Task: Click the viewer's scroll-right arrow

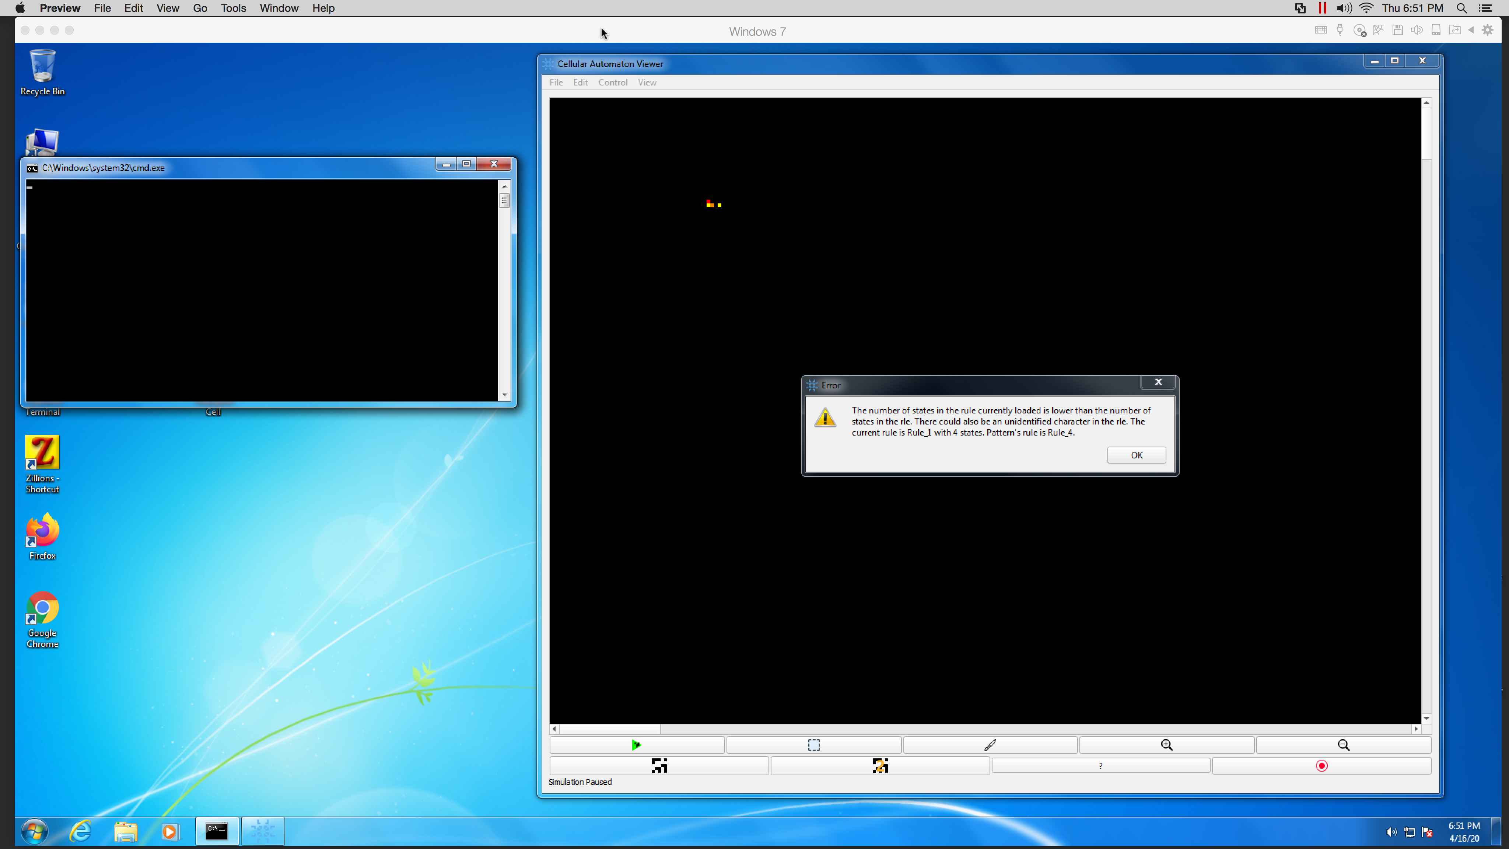Action: [1417, 729]
